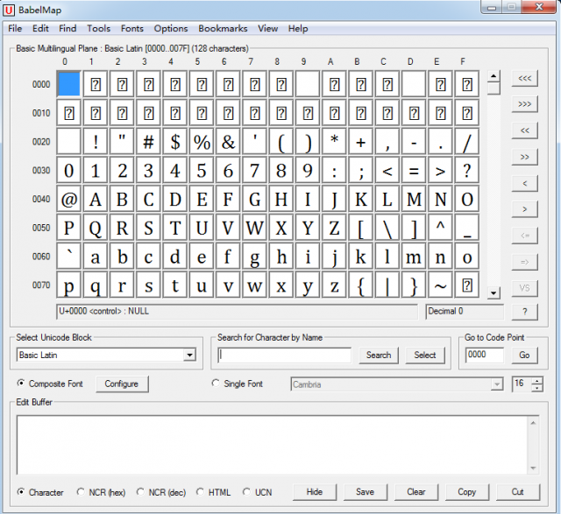This screenshot has width=561, height=514.
Task: Increase font size with stepper up arrow
Action: (537, 381)
